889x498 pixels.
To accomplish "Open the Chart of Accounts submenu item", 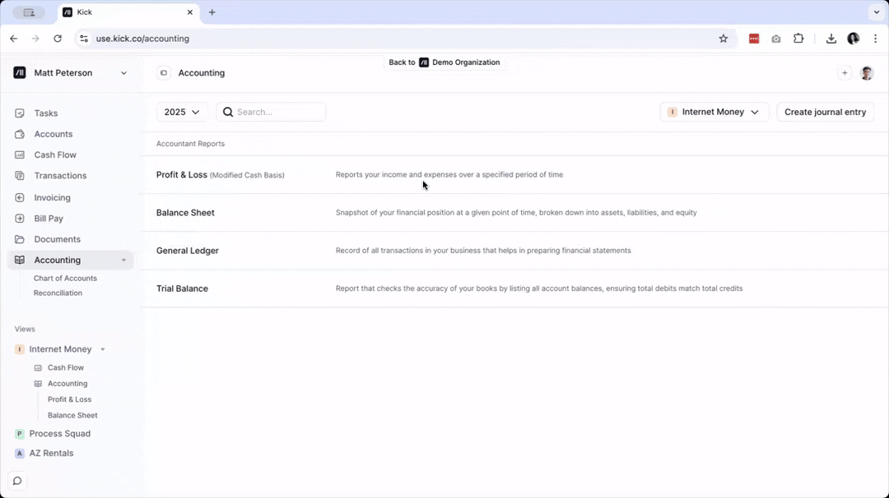I will pos(65,279).
